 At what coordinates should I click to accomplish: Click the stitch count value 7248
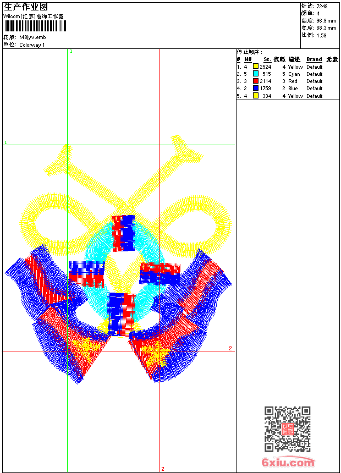322,7
